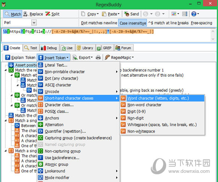Click the Atomic group icon

(x=40, y=164)
